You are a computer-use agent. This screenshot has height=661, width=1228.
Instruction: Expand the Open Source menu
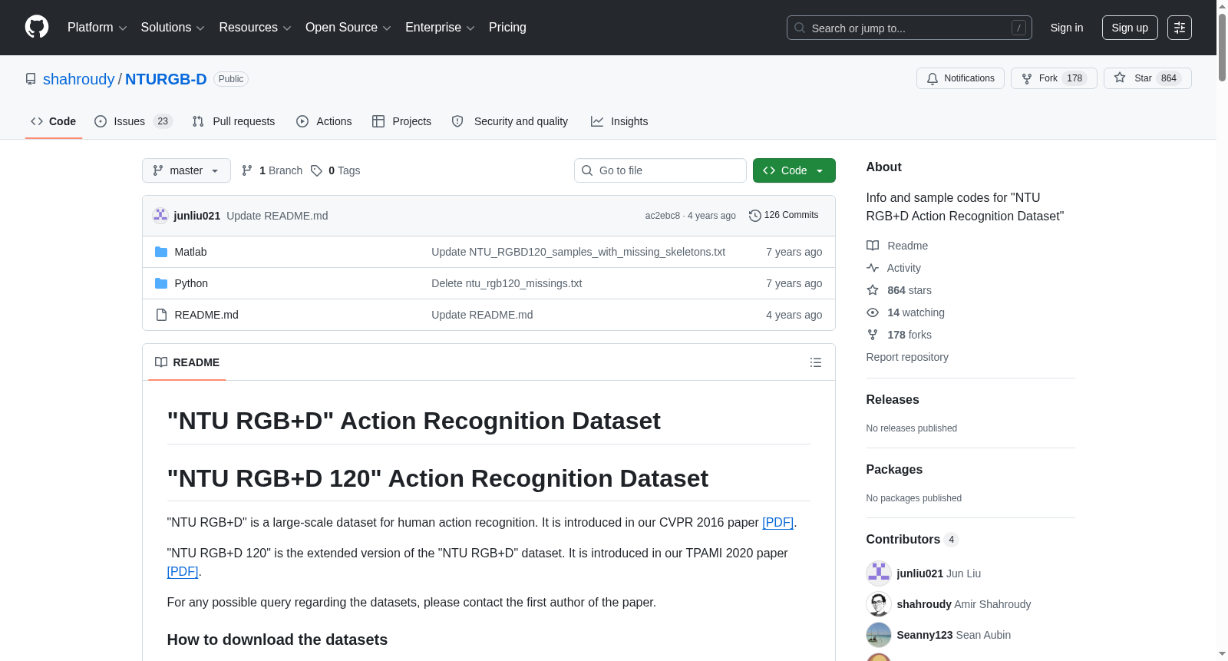pyautogui.click(x=348, y=28)
